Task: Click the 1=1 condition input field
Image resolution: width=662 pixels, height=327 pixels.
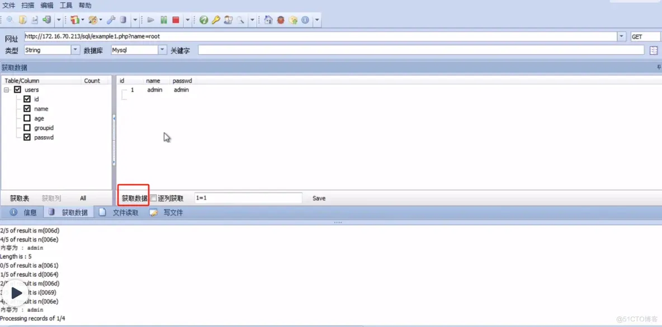Action: coord(248,198)
